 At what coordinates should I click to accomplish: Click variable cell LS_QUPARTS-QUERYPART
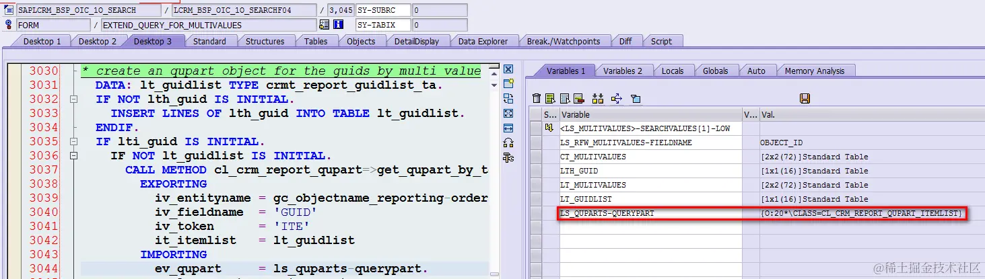650,213
